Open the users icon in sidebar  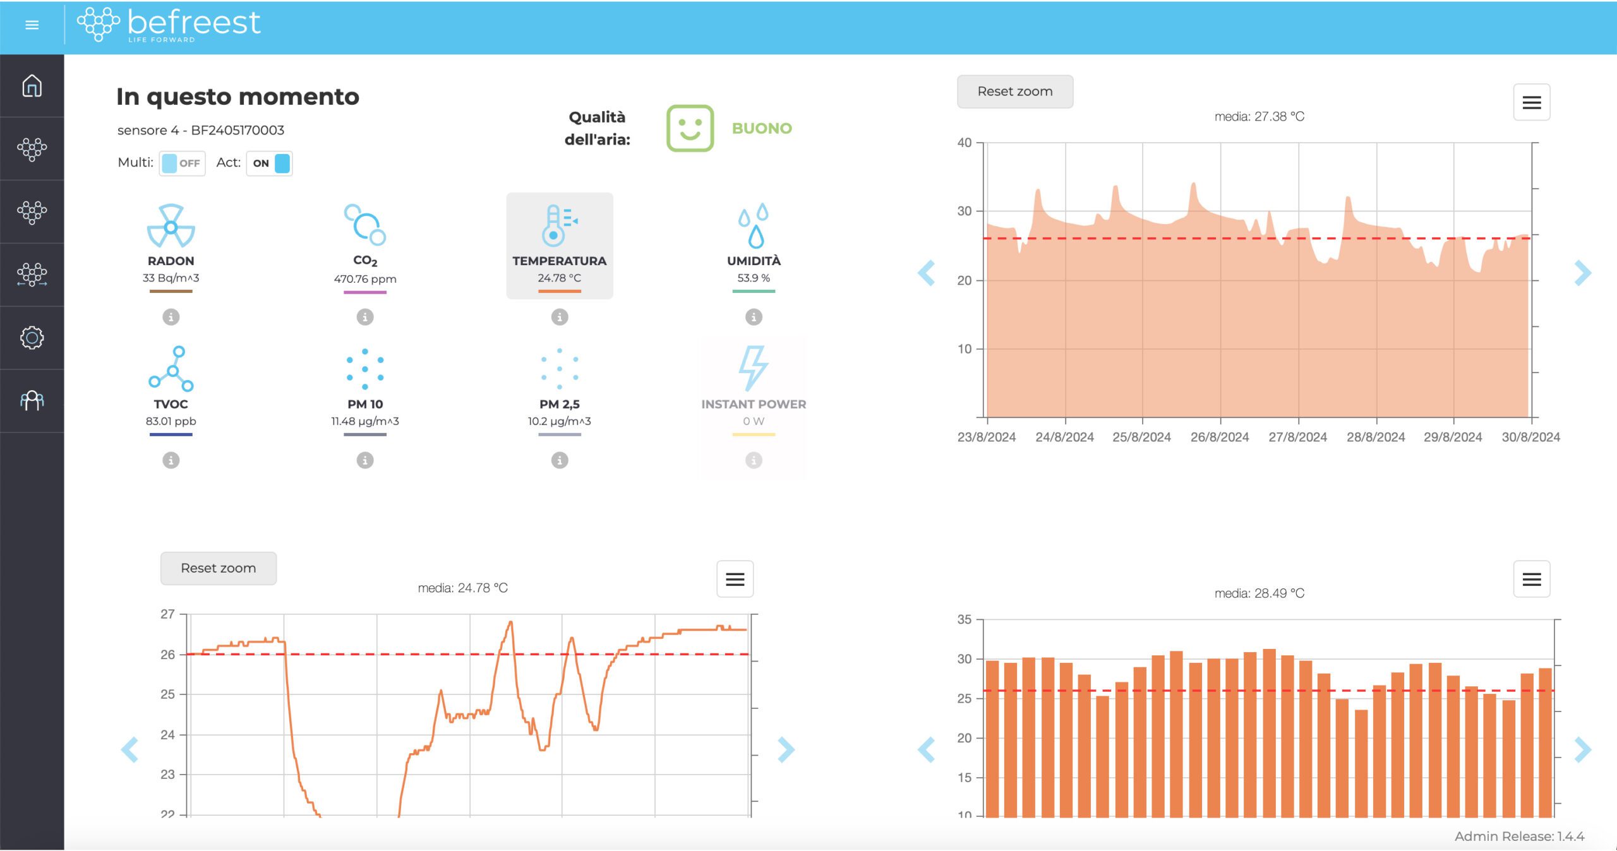tap(32, 401)
